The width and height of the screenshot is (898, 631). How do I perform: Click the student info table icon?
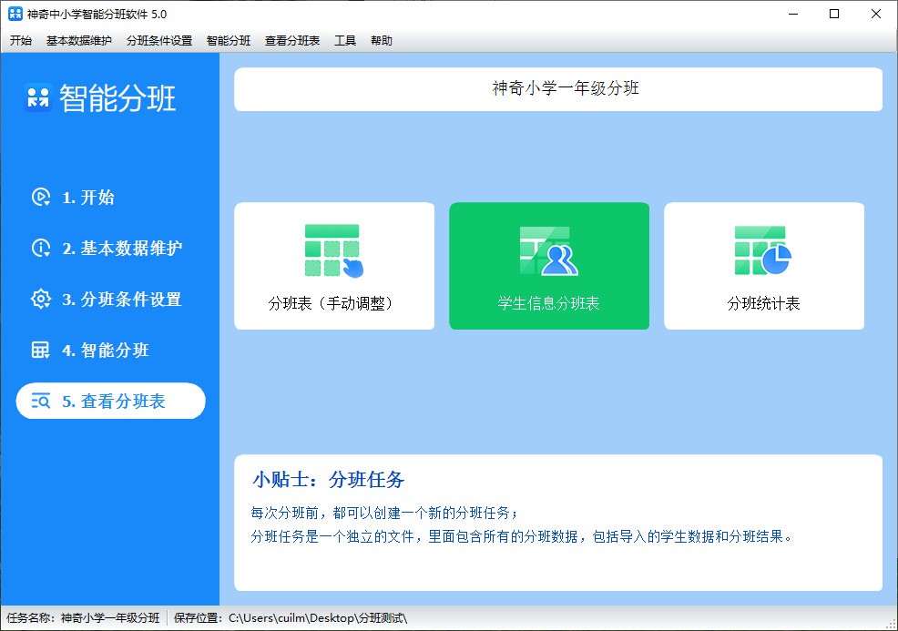click(548, 250)
